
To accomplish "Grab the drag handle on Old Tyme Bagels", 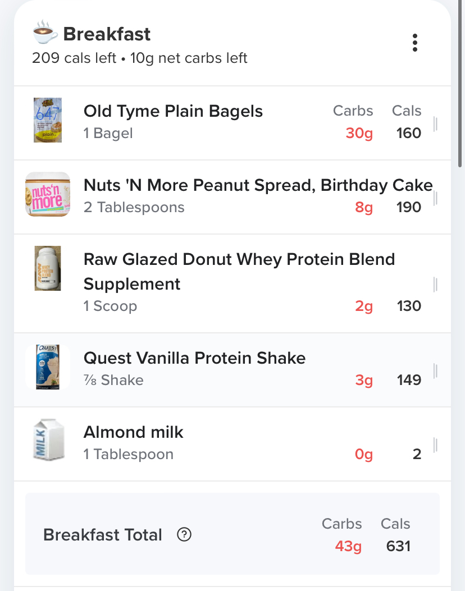I will tap(435, 123).
